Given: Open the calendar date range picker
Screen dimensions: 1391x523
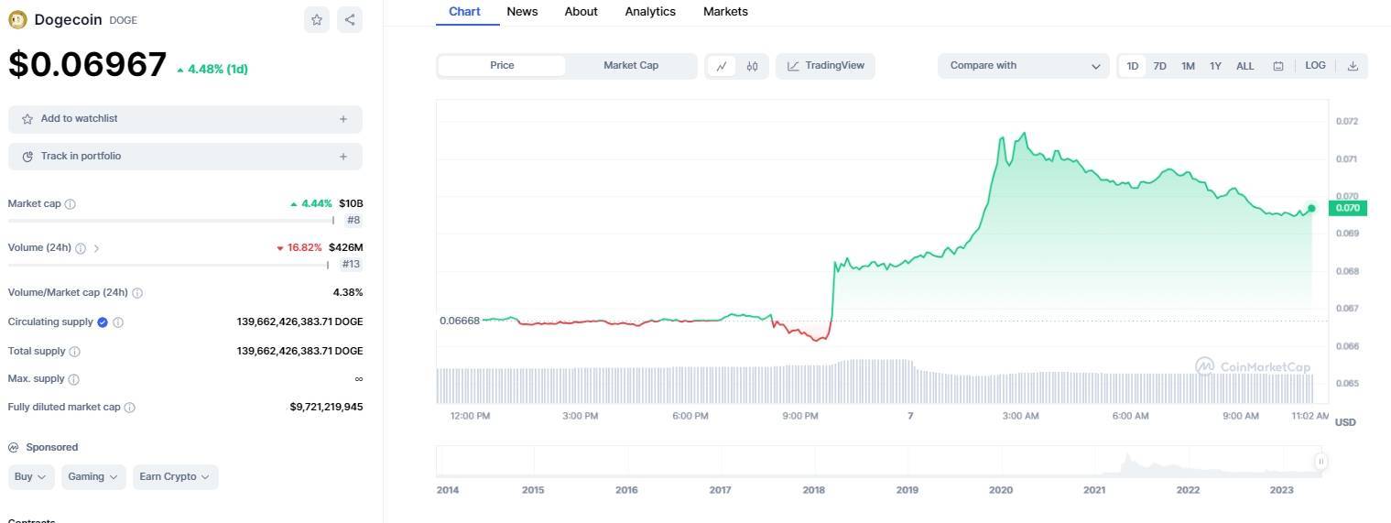Looking at the screenshot, I should coord(1278,66).
